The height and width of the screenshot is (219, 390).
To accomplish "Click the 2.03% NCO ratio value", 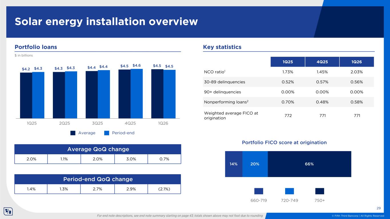I will pyautogui.click(x=357, y=72).
